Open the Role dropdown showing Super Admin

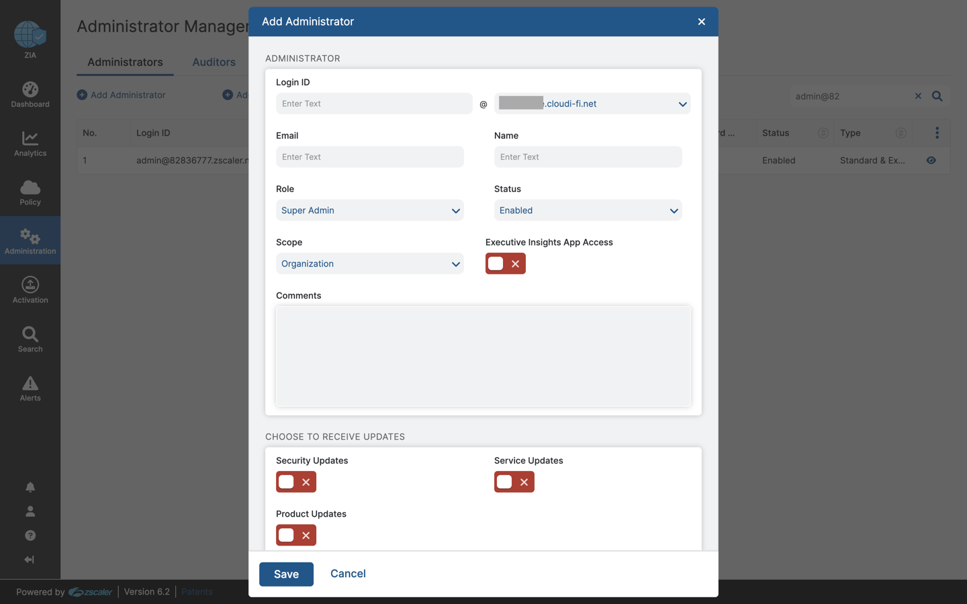(x=369, y=210)
